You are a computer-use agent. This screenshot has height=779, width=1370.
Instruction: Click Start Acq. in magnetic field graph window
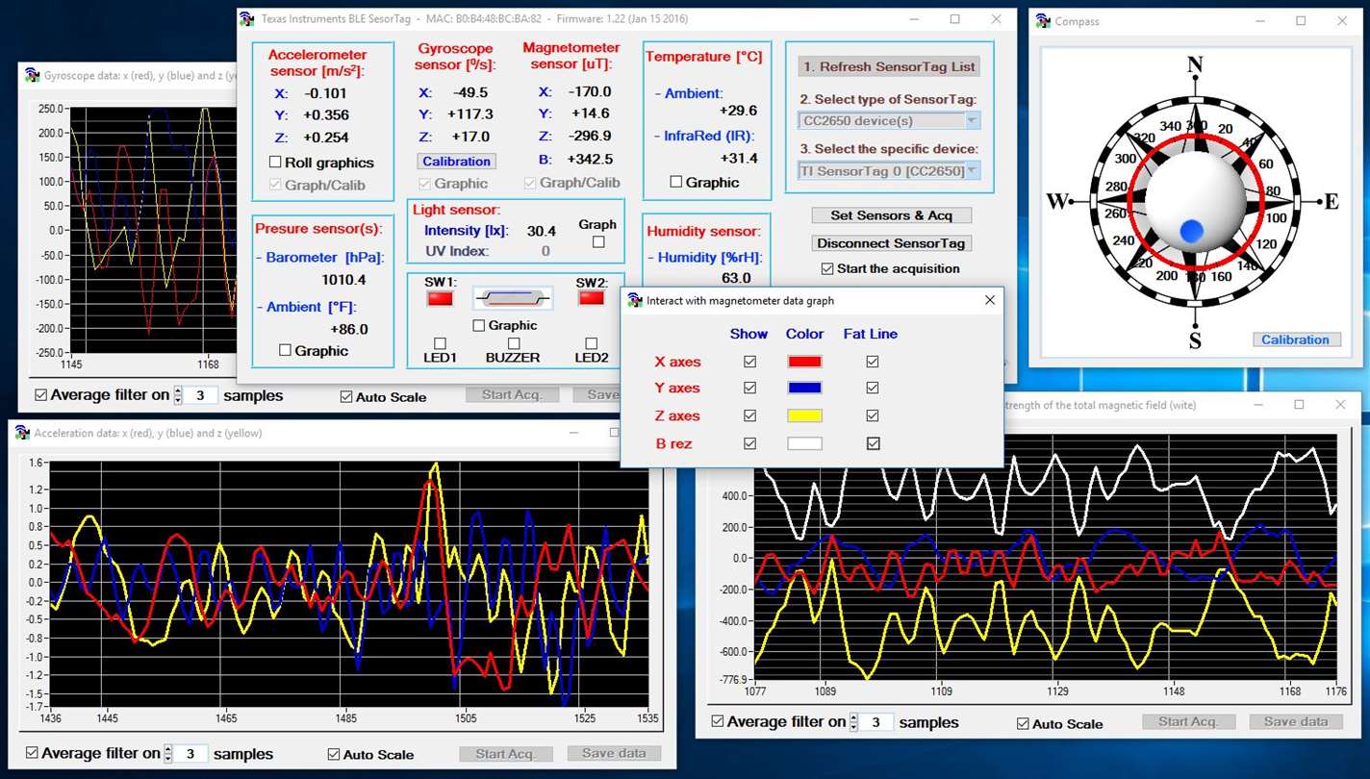pos(1188,721)
